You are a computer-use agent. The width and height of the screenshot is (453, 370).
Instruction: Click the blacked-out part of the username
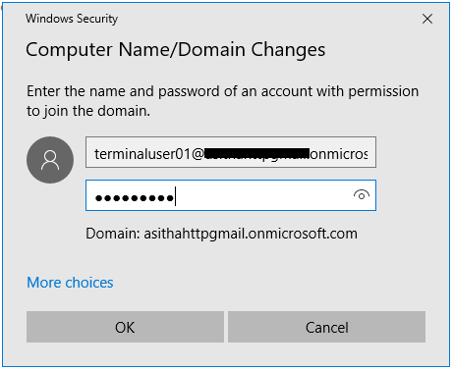[x=256, y=153]
